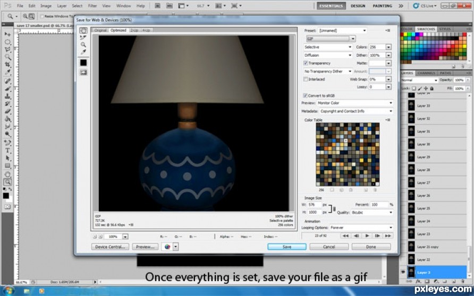474x296 pixels.
Task: Select the Slice Select tool in dialog
Action: (83, 38)
